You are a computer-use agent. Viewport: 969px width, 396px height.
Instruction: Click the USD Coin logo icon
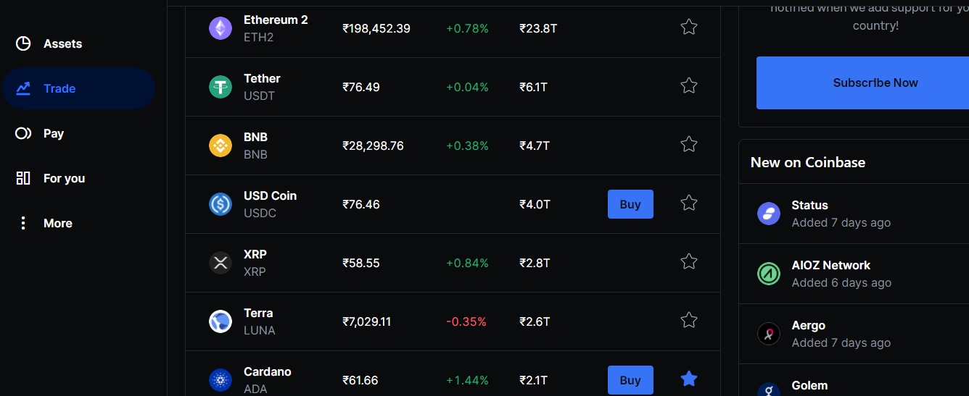[x=220, y=204]
